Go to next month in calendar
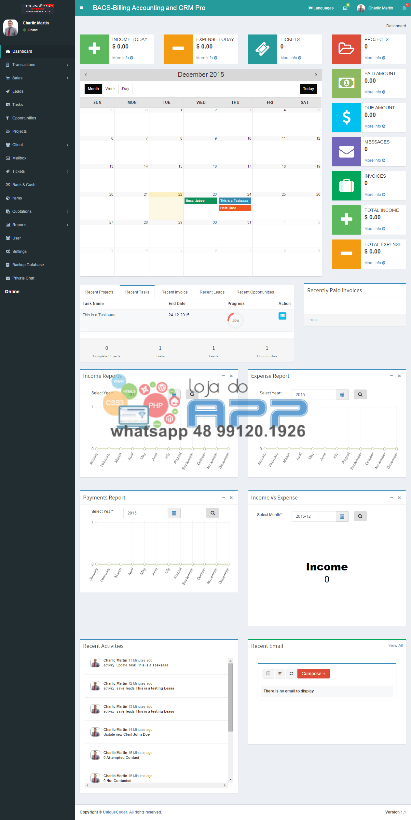Screen dimensions: 411x820 pyautogui.click(x=316, y=75)
